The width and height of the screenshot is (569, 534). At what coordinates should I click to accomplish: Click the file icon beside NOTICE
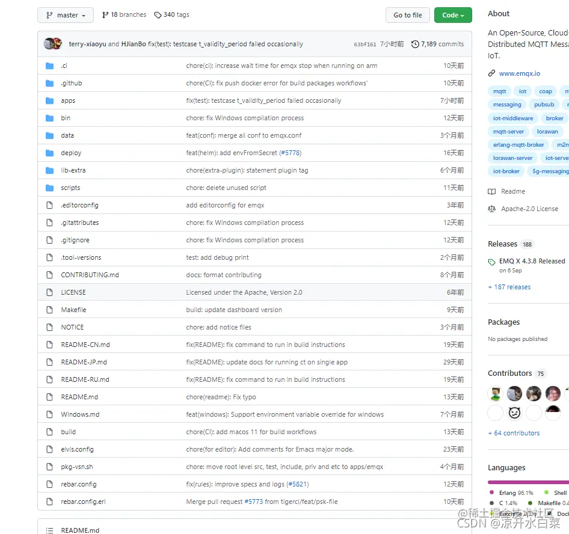[x=50, y=327]
